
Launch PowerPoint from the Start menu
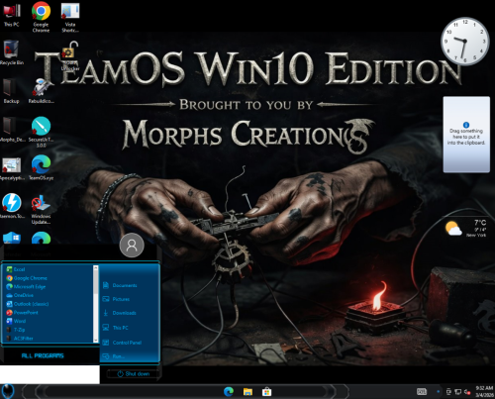tap(49, 312)
